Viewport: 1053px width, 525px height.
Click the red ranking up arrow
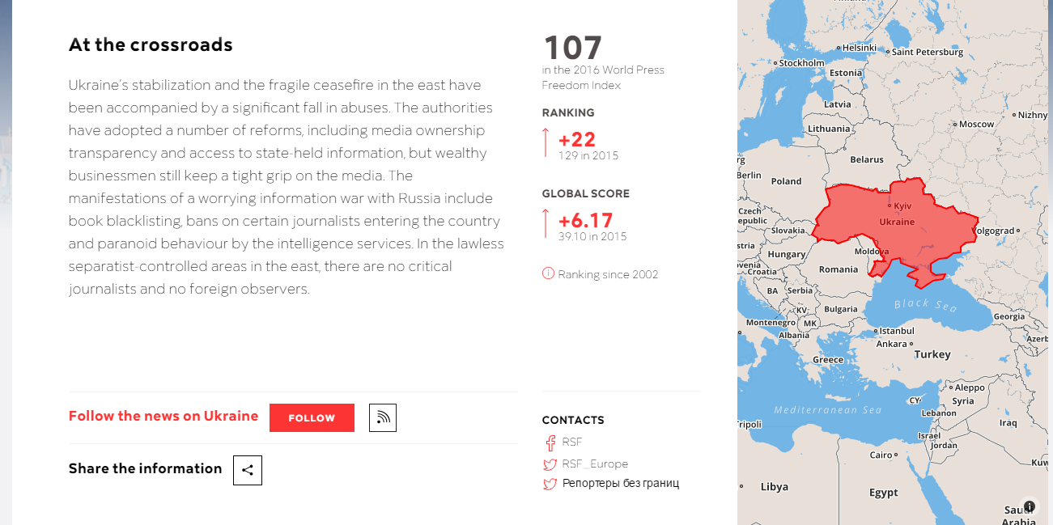tap(546, 143)
